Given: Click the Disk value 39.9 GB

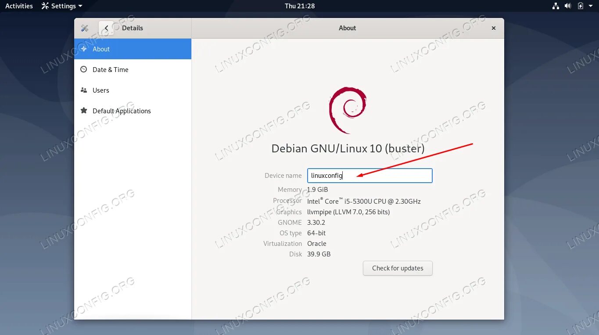Looking at the screenshot, I should [319, 254].
